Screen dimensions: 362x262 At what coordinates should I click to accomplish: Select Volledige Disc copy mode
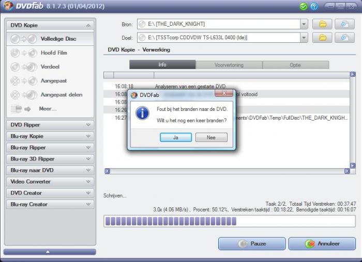click(x=50, y=39)
